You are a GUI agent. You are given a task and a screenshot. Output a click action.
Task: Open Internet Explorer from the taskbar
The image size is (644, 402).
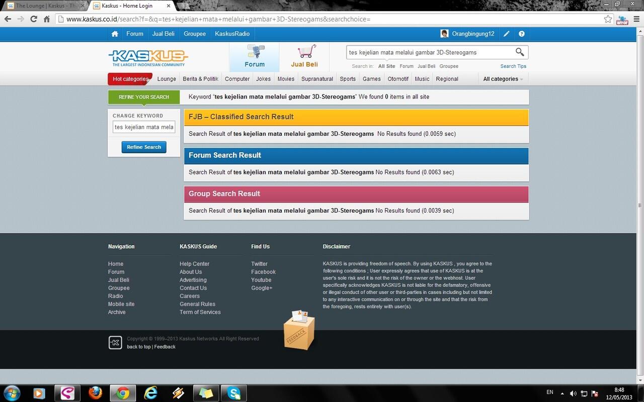point(150,392)
